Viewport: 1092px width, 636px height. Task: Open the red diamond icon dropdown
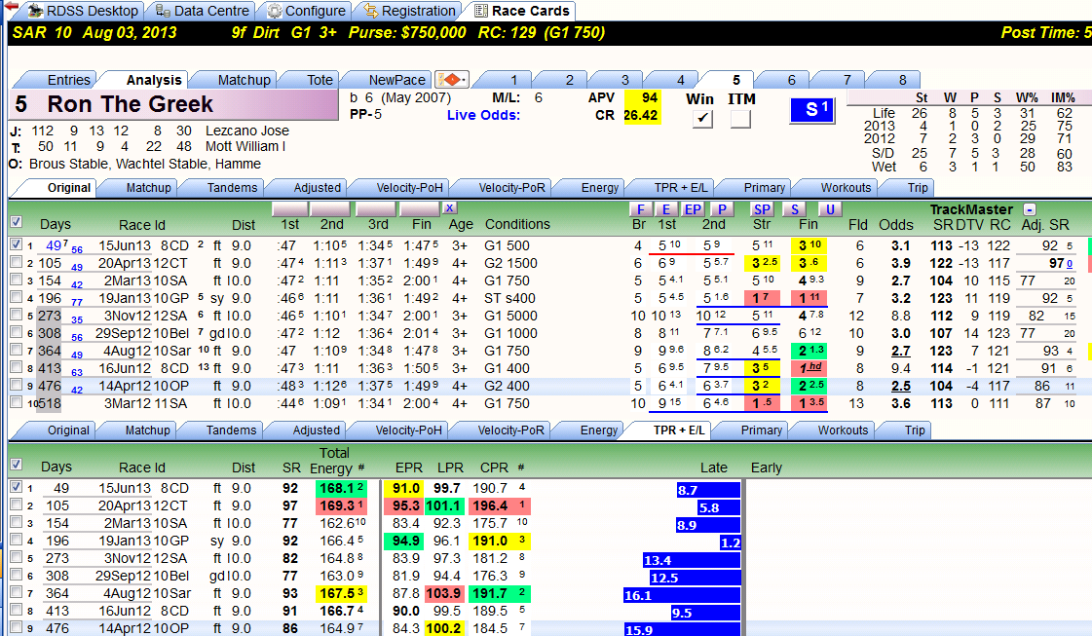(x=453, y=80)
